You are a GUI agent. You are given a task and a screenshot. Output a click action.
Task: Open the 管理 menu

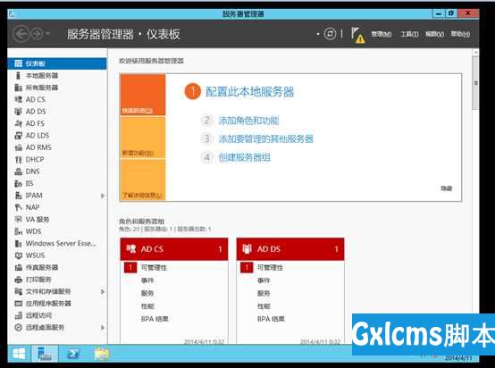tap(382, 34)
